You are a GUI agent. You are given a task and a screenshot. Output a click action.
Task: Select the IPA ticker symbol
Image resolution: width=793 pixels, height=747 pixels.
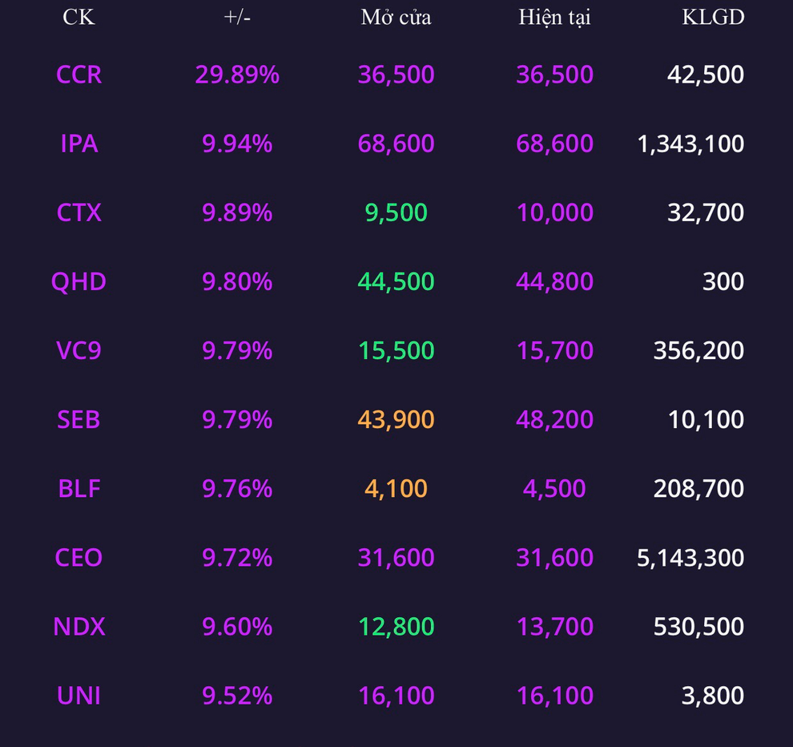tap(78, 143)
